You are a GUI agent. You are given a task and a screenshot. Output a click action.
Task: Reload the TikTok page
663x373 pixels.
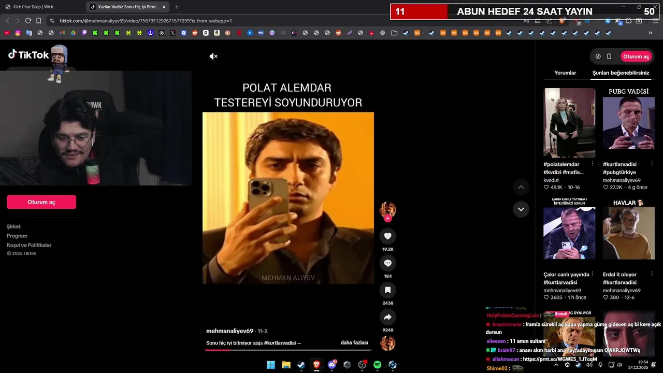[28, 21]
